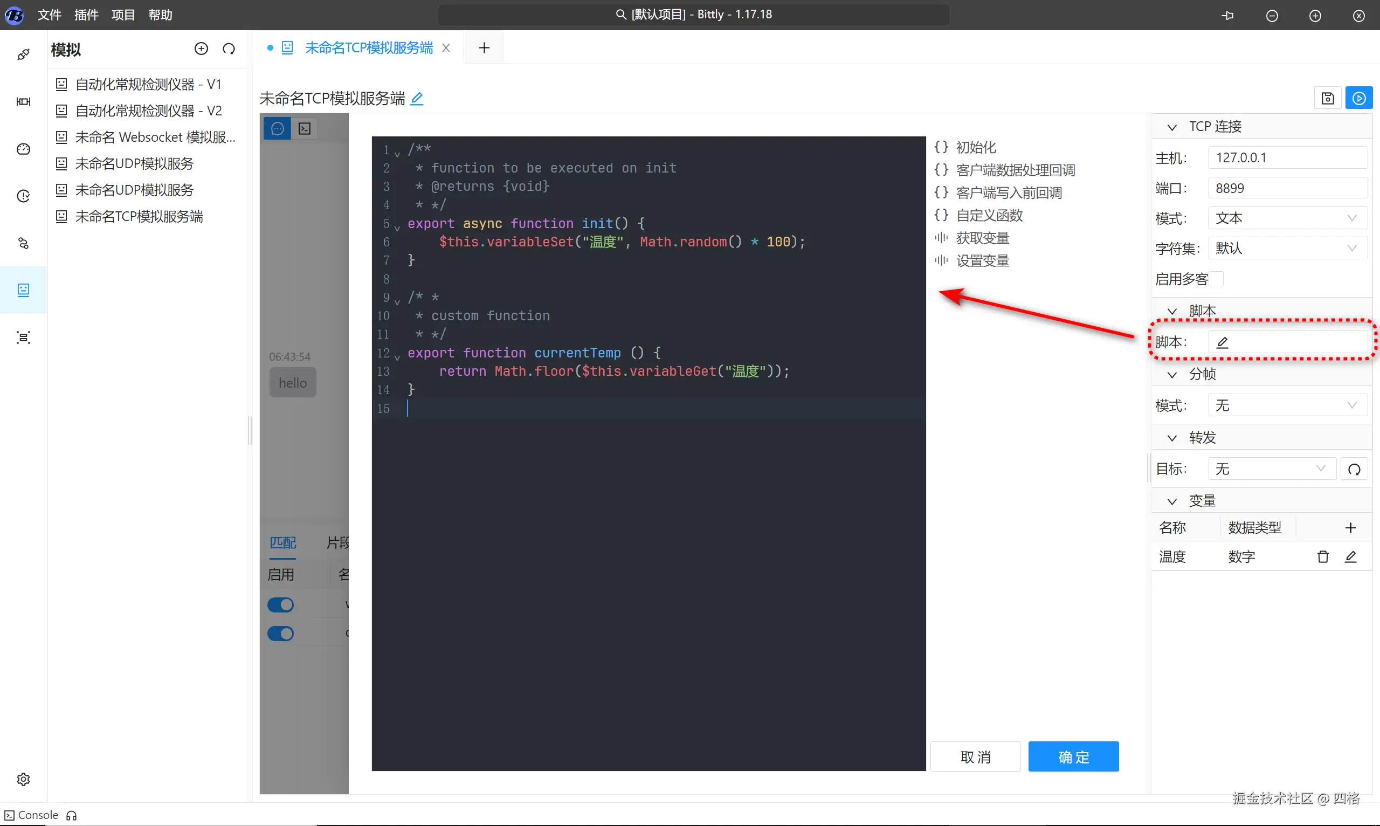This screenshot has width=1380, height=826.
Task: Refresh the simulation list
Action: pos(229,49)
